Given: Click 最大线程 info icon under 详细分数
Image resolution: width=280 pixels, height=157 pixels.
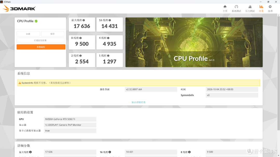Looking at the screenshot, I should pos(31,152).
